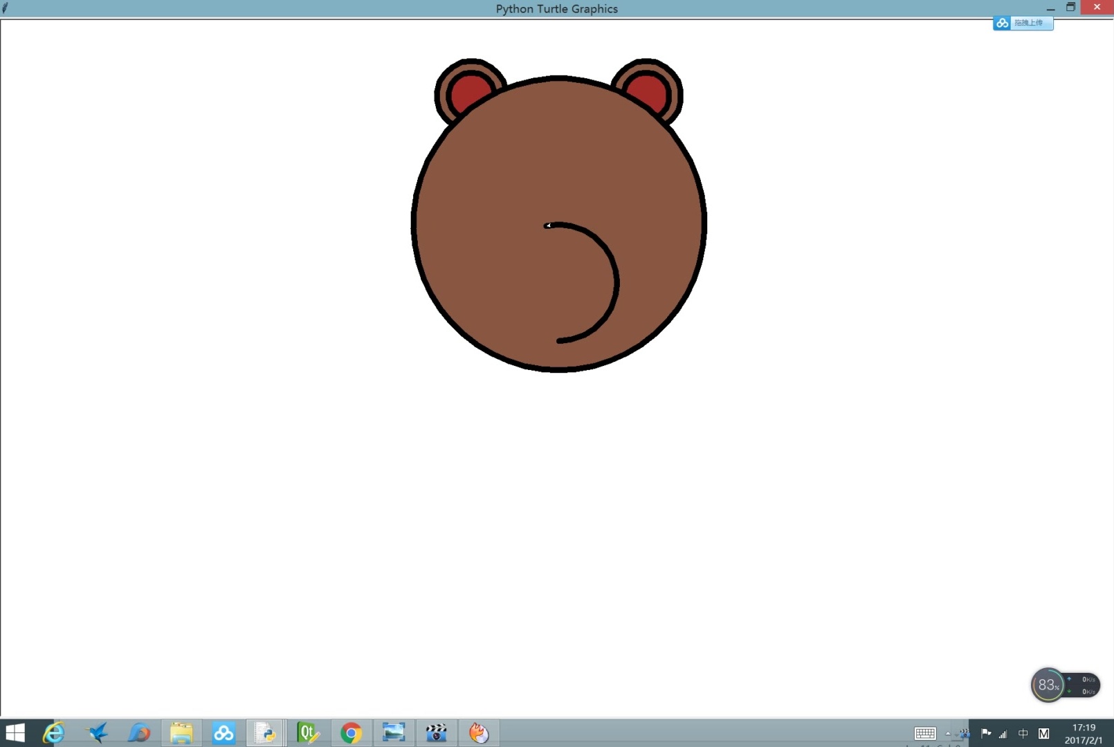1114x747 pixels.
Task: Open the clock showing 17:19
Action: 1084,734
